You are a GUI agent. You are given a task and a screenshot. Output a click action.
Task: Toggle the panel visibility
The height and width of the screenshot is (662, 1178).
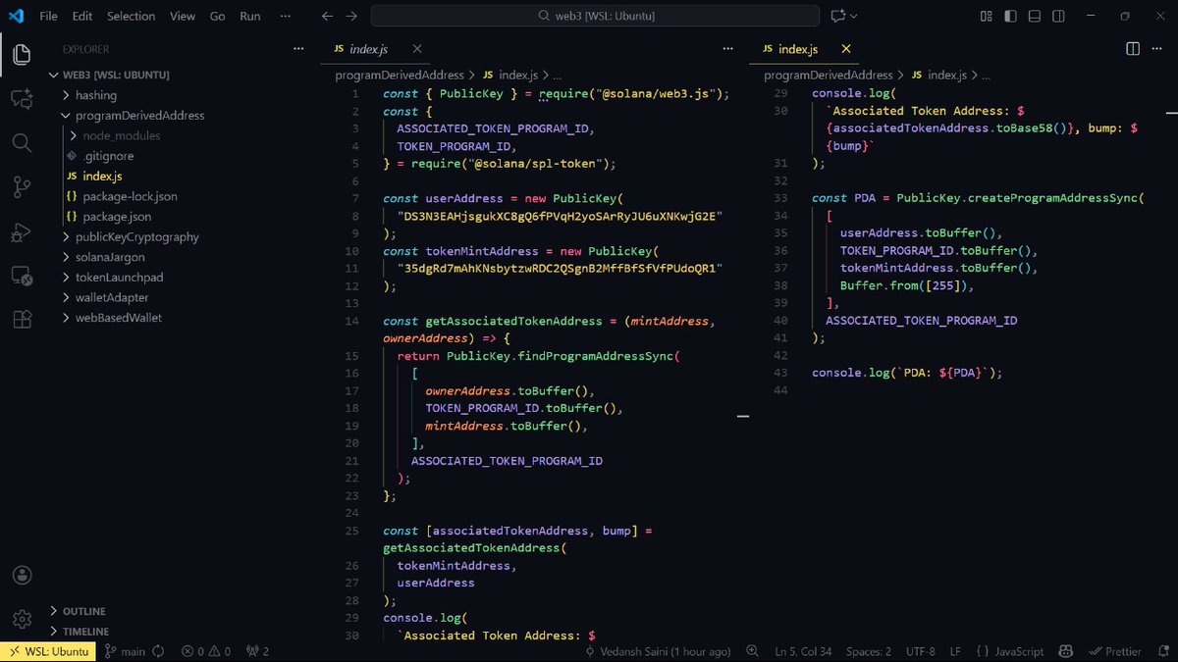click(1034, 16)
